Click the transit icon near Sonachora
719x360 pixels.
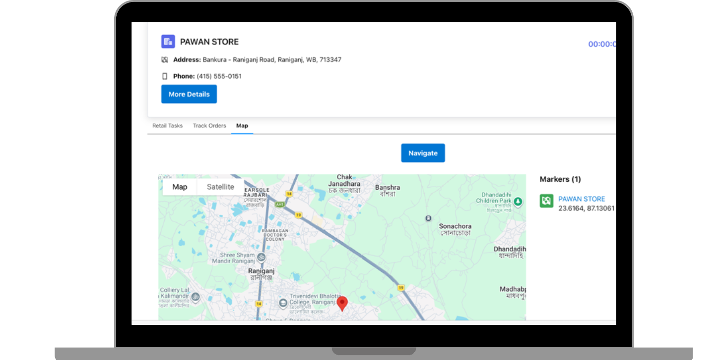(428, 218)
